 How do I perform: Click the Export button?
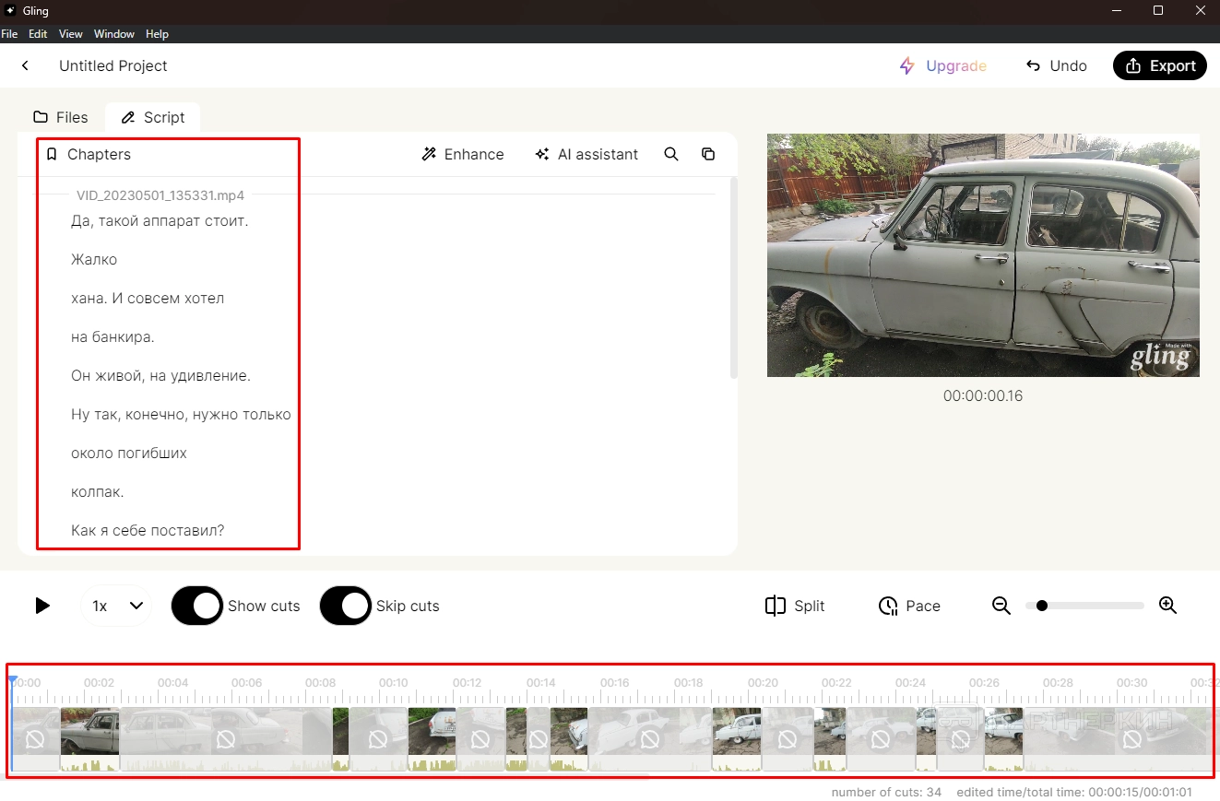point(1160,65)
